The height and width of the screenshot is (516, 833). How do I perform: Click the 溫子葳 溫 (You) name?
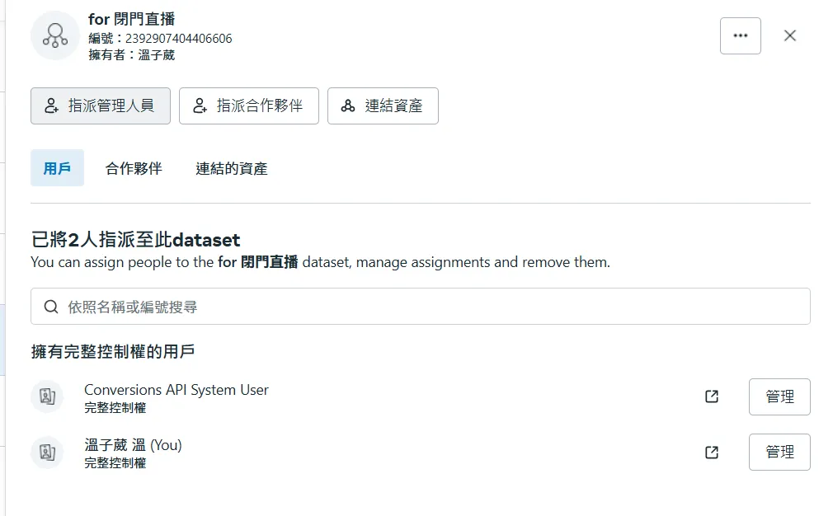pos(133,445)
